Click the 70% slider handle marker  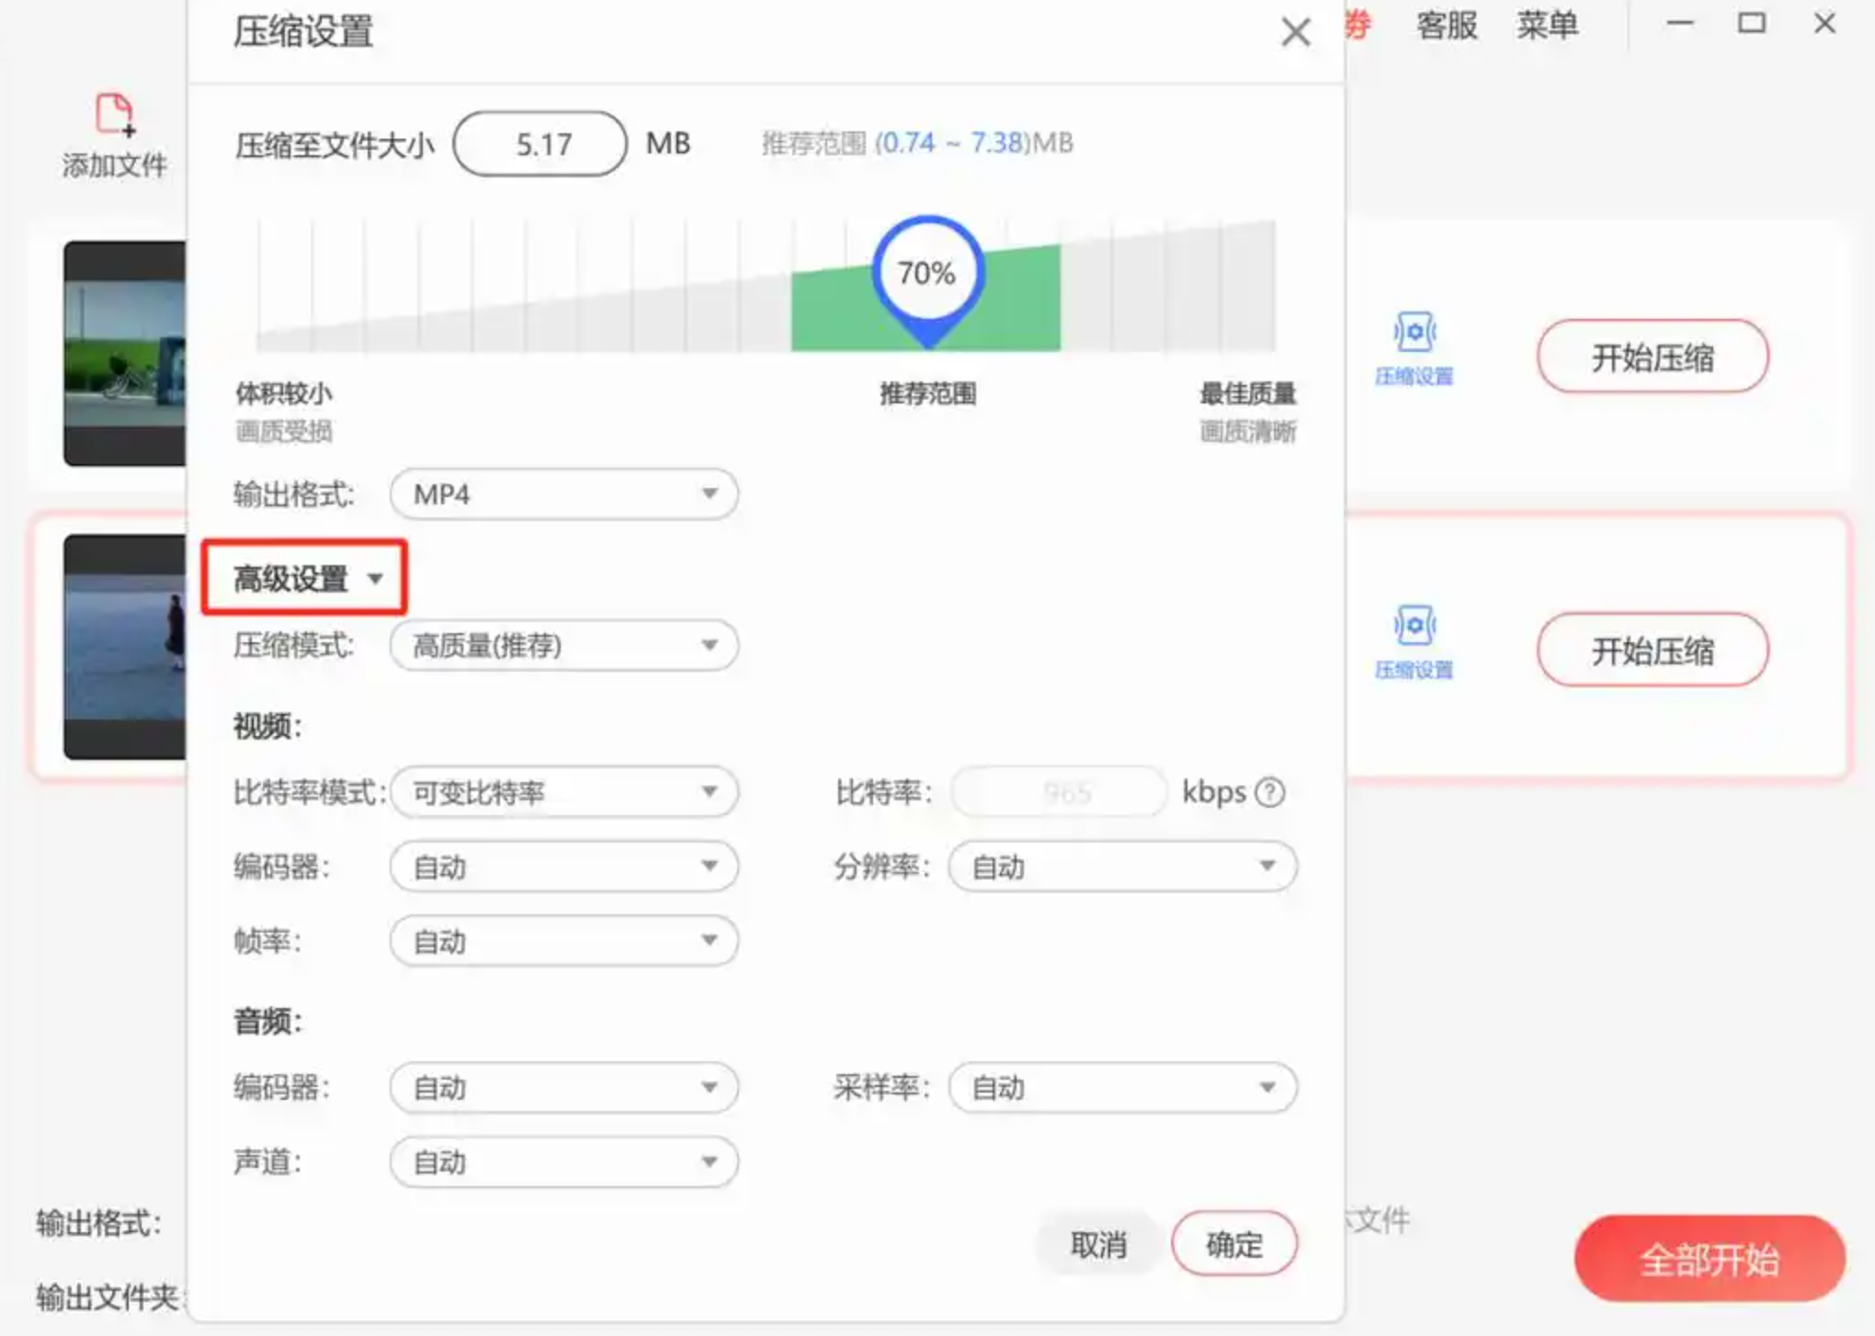pyautogui.click(x=927, y=275)
